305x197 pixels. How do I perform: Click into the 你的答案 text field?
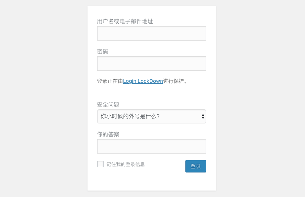(152, 146)
